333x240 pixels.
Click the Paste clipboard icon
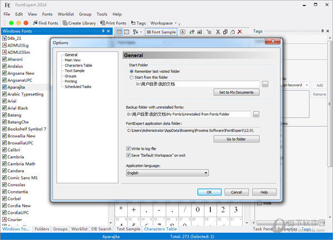coord(233,32)
